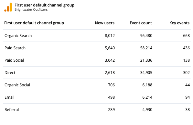Click the new users value 706

click(112, 85)
